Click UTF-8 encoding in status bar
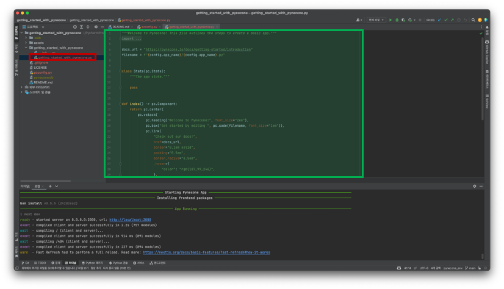Screen dimensions: 504x289 point(423,268)
